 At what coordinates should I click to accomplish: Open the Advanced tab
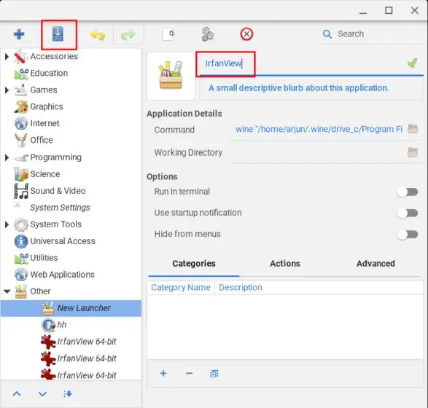point(376,264)
